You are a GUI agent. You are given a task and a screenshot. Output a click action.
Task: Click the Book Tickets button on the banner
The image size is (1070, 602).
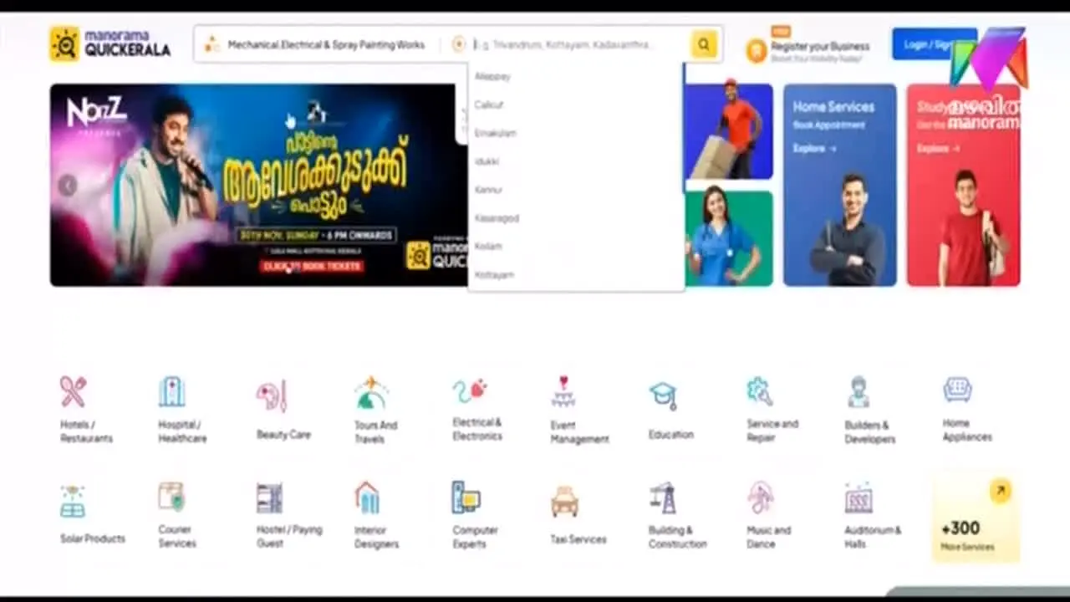click(311, 266)
